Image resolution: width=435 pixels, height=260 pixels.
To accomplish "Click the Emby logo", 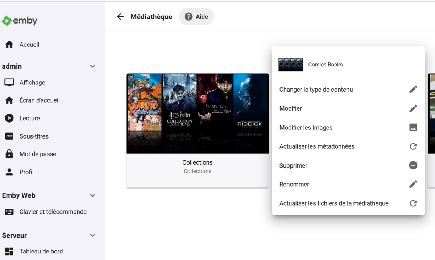I will pyautogui.click(x=20, y=21).
